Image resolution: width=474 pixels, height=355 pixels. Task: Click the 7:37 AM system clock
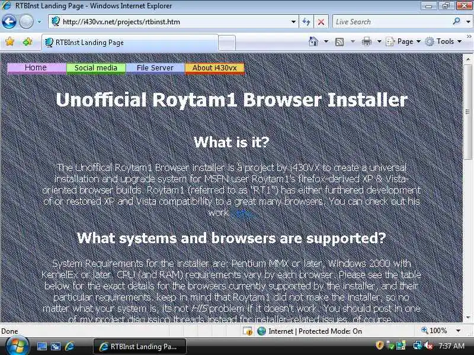(x=451, y=346)
